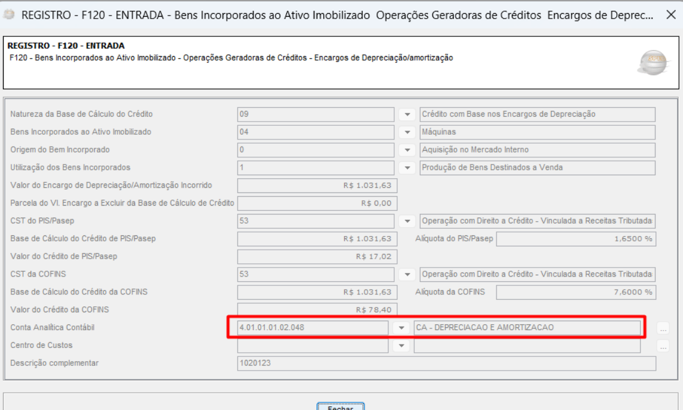The width and height of the screenshot is (683, 410).
Task: Click Parcela do Vl. Encargo a Excluir field
Action: pyautogui.click(x=317, y=203)
